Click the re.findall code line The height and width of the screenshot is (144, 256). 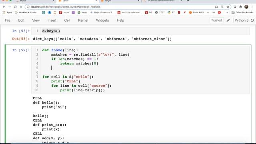[x=90, y=54]
